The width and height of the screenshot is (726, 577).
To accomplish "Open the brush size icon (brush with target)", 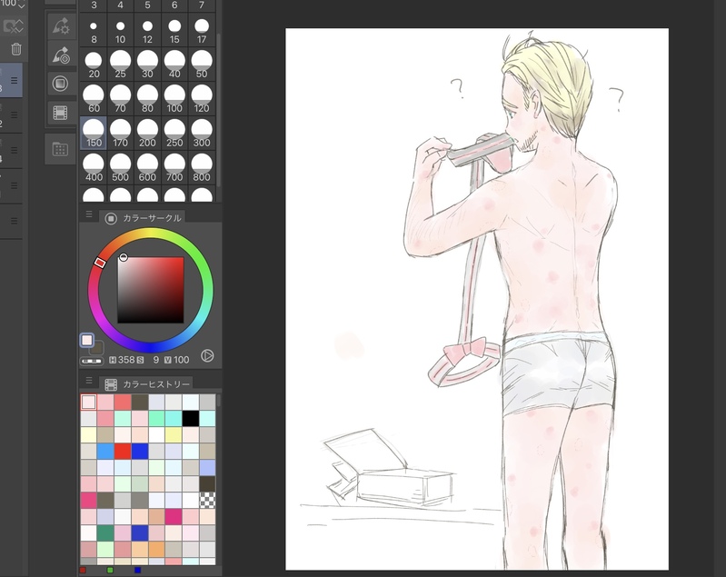I will pyautogui.click(x=61, y=55).
